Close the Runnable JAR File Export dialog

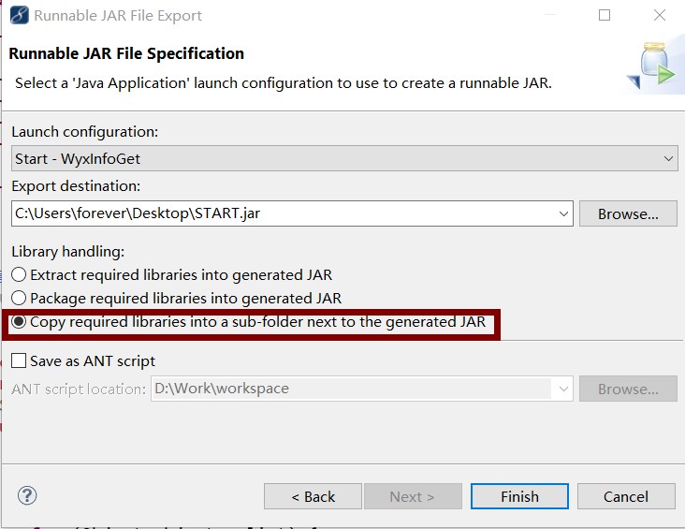click(659, 15)
